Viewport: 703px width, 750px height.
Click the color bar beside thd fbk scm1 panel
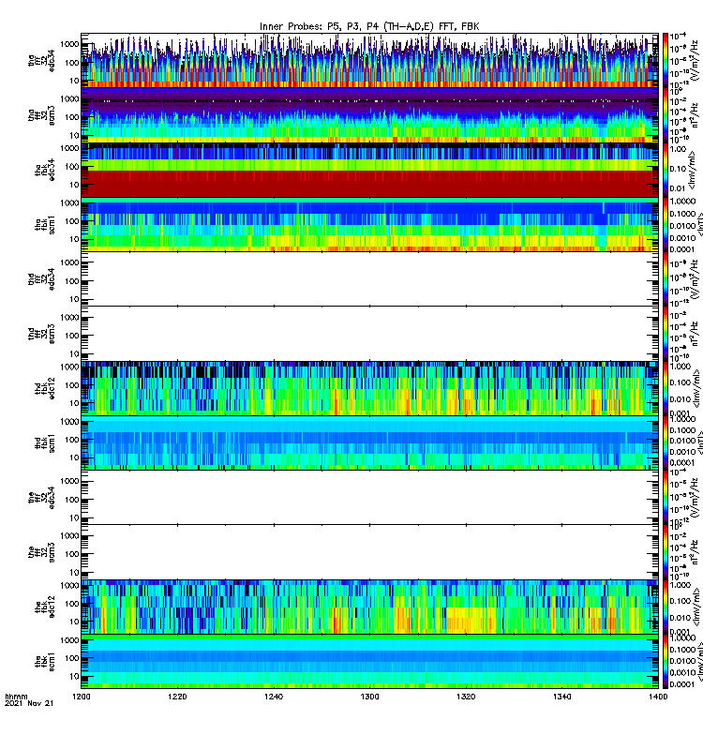click(x=666, y=442)
